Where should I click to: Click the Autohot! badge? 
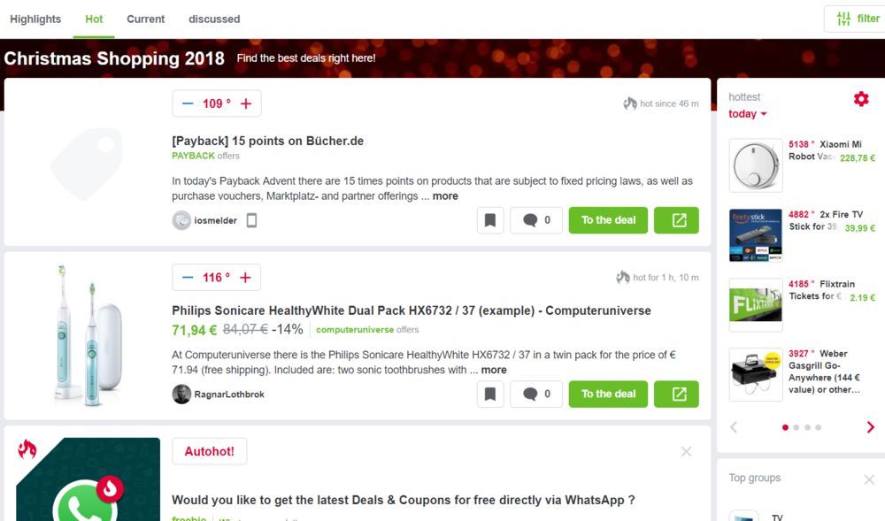pos(210,451)
